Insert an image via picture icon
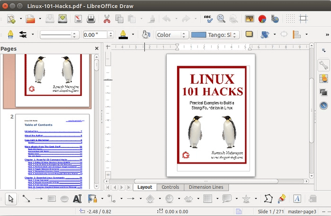 pyautogui.click(x=249, y=19)
